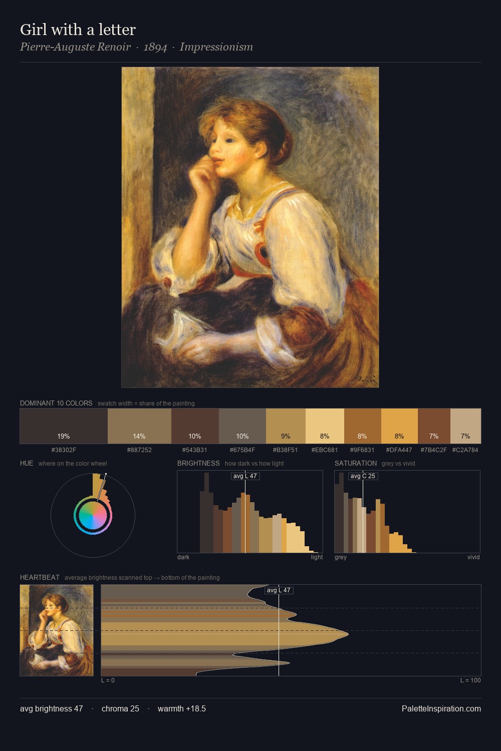Click the HEARTBEAT section heading
Screen dimensions: 501x751
pyautogui.click(x=40, y=577)
